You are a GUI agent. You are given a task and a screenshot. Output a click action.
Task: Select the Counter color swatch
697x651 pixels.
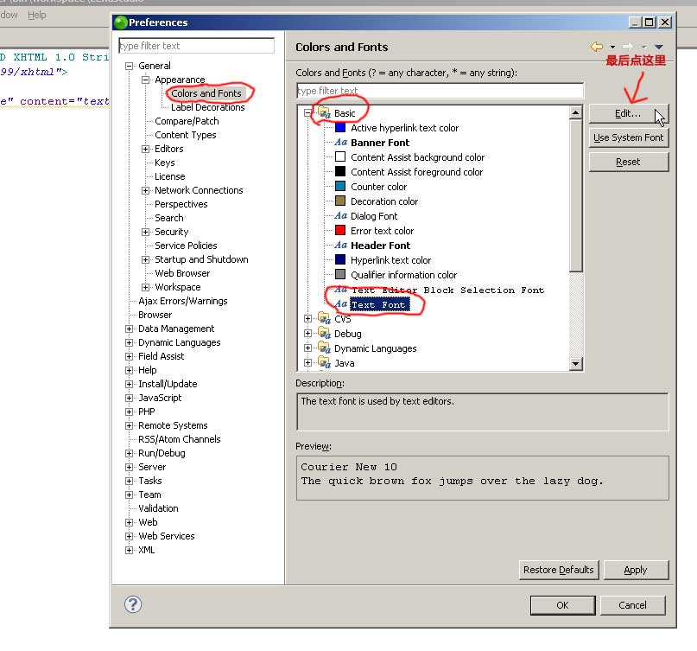tap(340, 187)
